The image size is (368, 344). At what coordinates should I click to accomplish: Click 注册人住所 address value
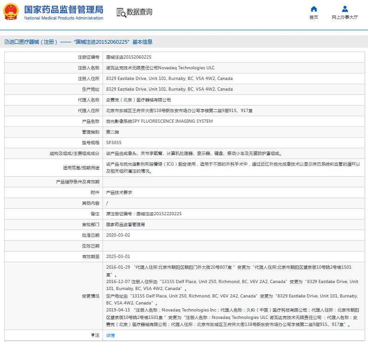[169, 79]
